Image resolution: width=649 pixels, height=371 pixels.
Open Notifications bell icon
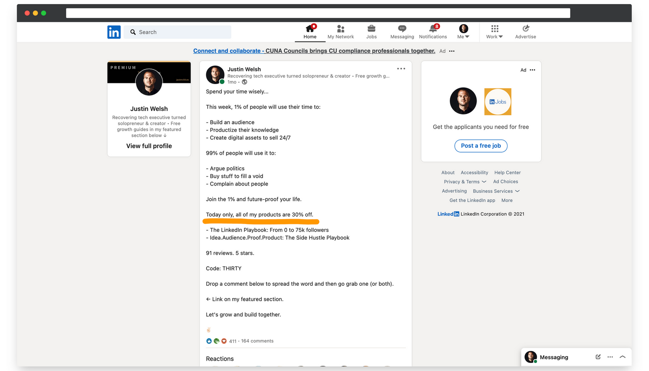[433, 28]
